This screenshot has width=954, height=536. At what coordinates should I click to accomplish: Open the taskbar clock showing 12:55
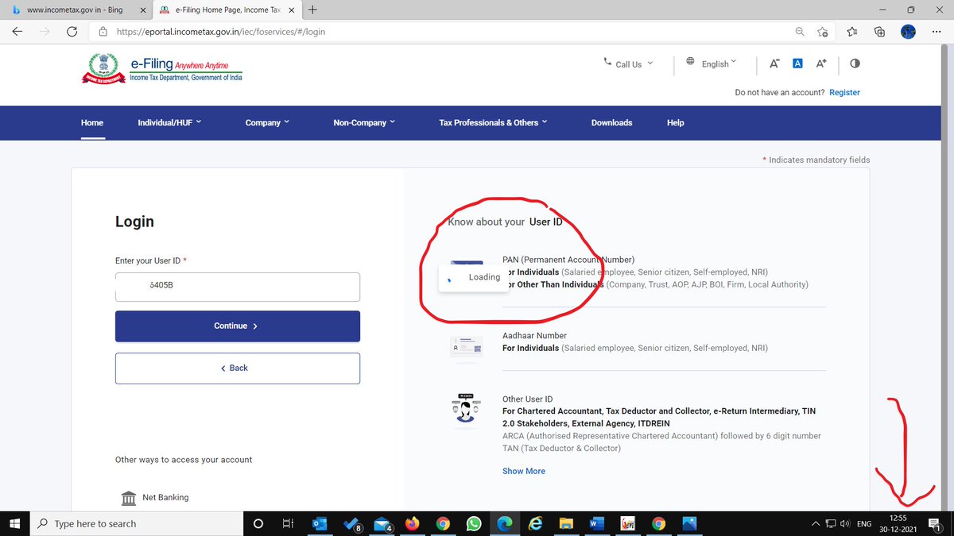coord(898,523)
